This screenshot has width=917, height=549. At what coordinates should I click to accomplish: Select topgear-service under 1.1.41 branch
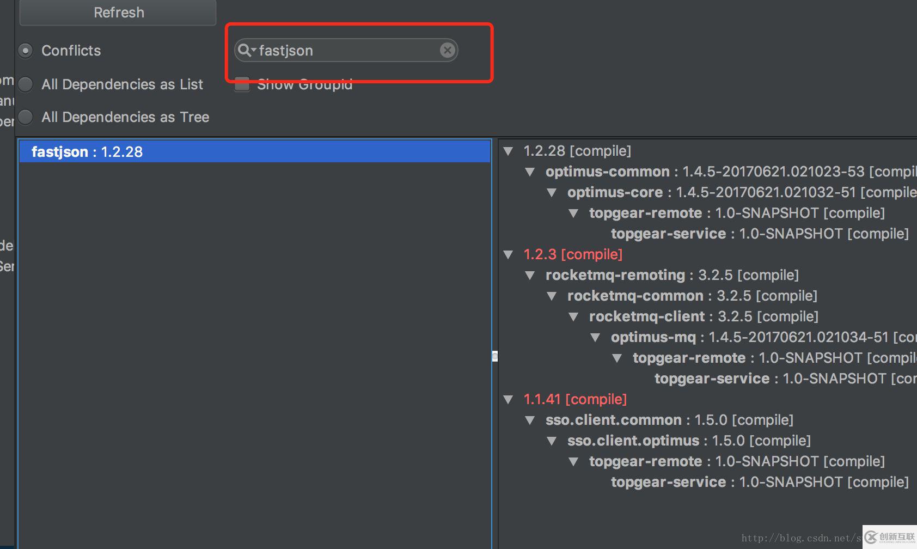[x=760, y=482]
